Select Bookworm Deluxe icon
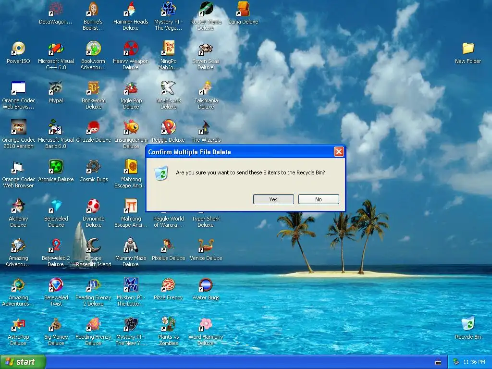The image size is (492, 369). tap(94, 96)
